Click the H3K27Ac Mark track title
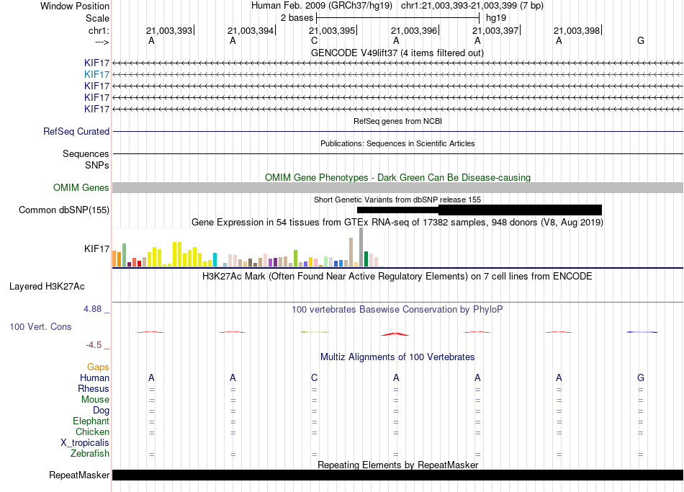This screenshot has width=684, height=492. (x=397, y=277)
